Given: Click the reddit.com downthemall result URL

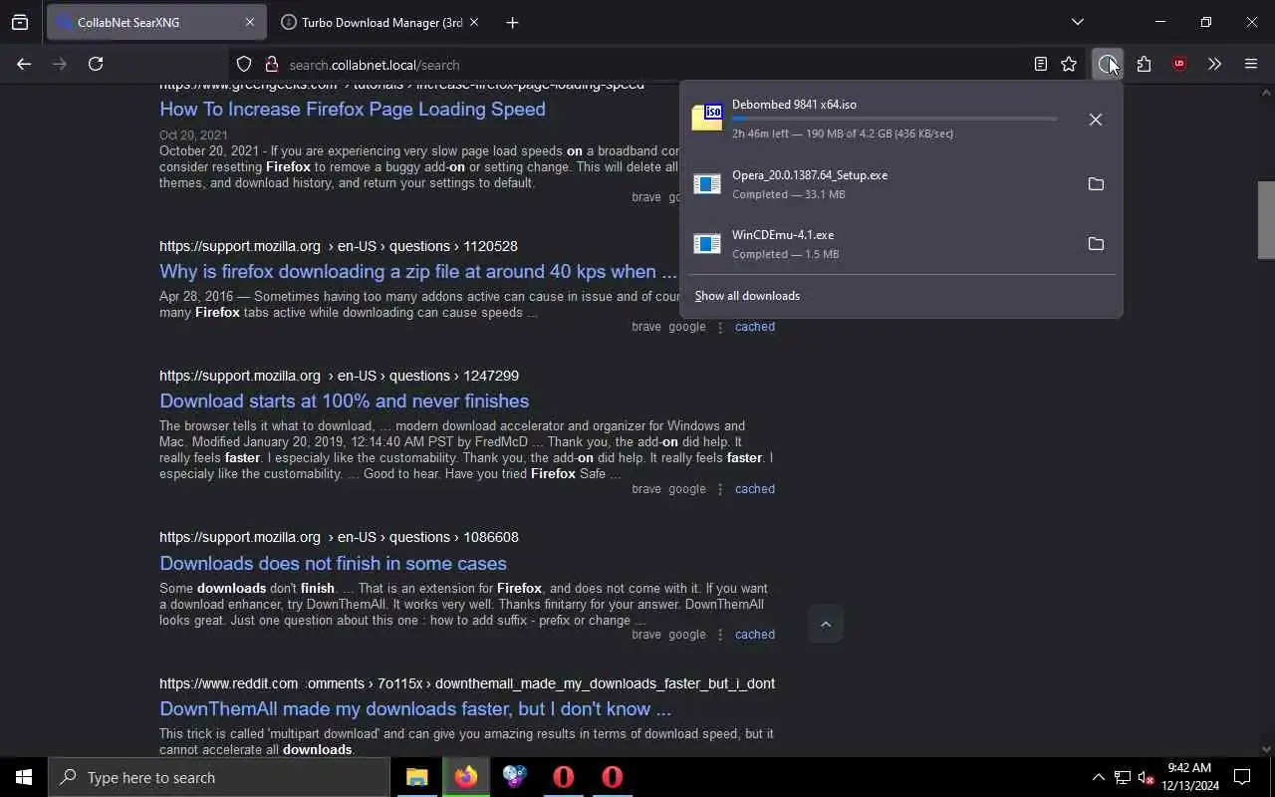Looking at the screenshot, I should pyautogui.click(x=467, y=683).
